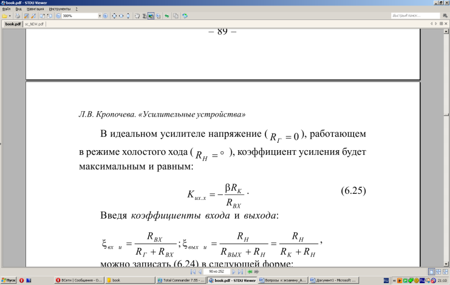The image size is (450, 285).
Task: Open the Инструменты menu
Action: point(60,9)
